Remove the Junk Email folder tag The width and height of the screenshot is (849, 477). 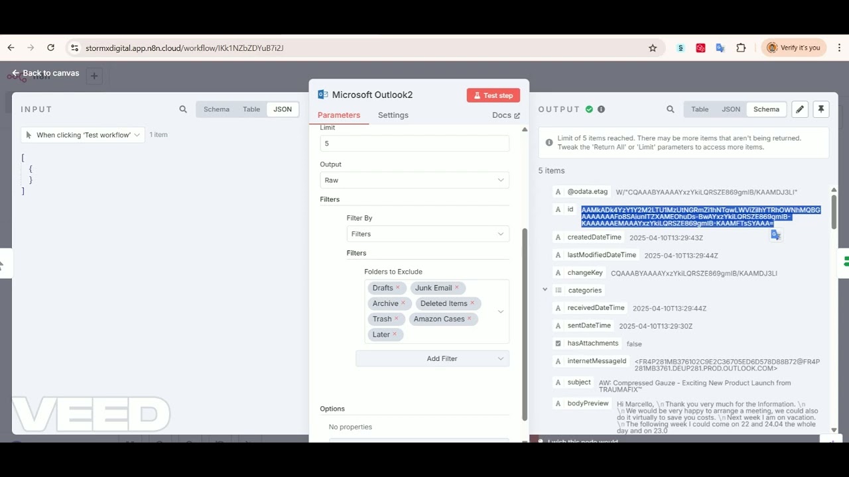pyautogui.click(x=457, y=288)
